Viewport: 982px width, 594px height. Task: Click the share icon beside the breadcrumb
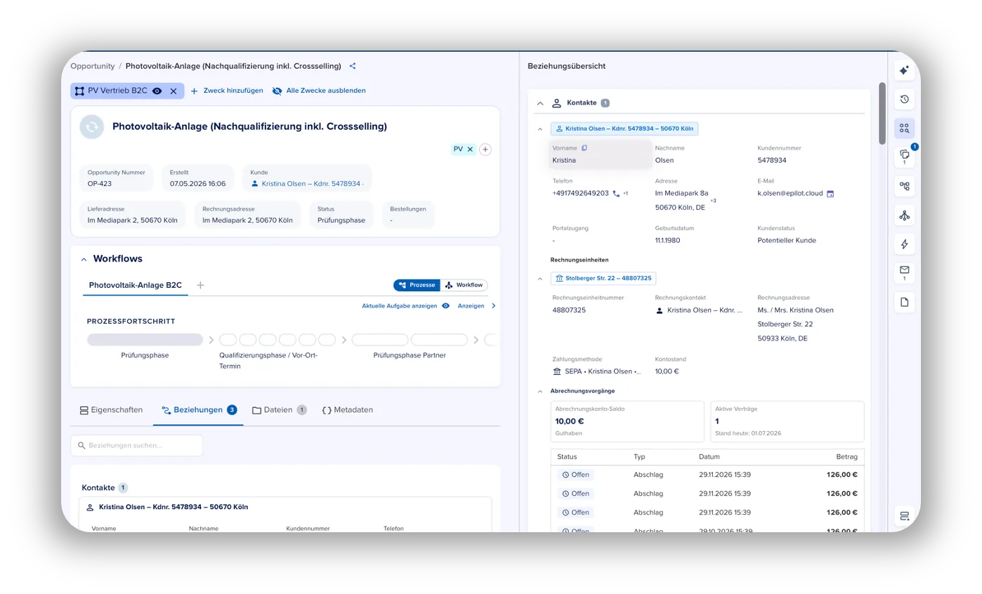pyautogui.click(x=353, y=66)
